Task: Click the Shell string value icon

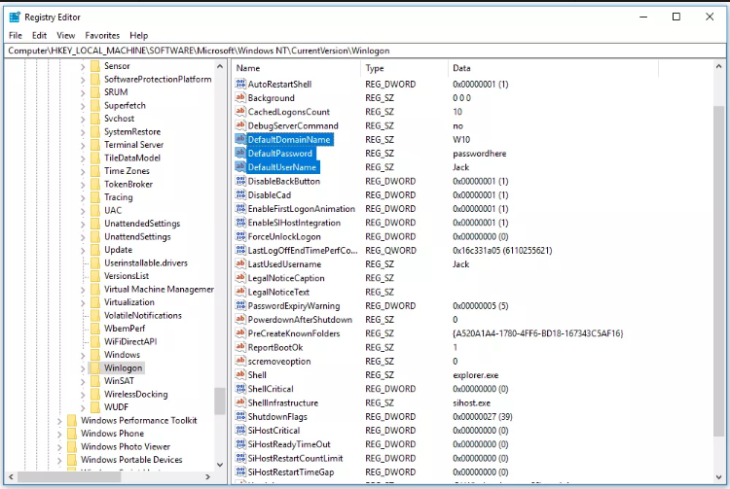Action: (x=240, y=374)
